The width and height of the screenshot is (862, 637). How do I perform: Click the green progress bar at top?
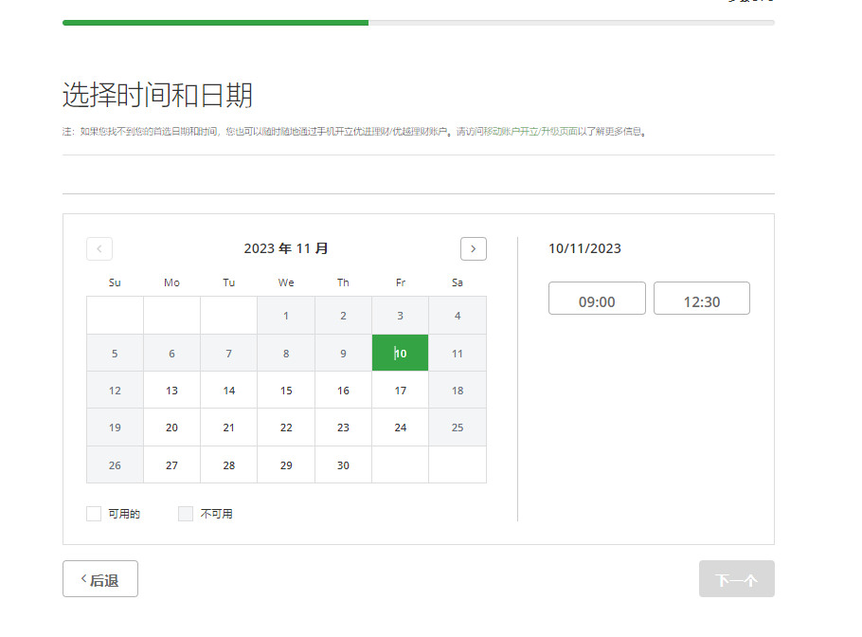tap(215, 22)
